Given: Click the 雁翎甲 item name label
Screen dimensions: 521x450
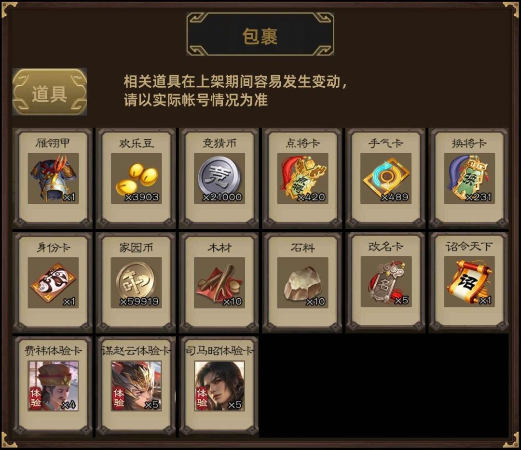Looking at the screenshot, I should pyautogui.click(x=53, y=143).
